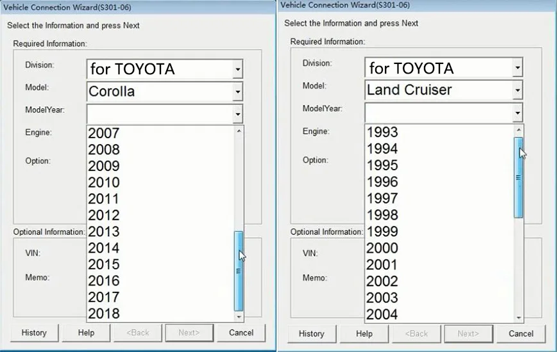Image resolution: width=558 pixels, height=352 pixels.
Task: Select model year 1998 for Land Cruiser
Action: pos(439,215)
